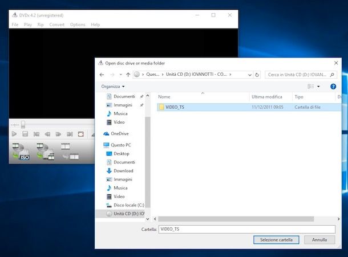Open OneDrive in navigation pane

point(120,133)
